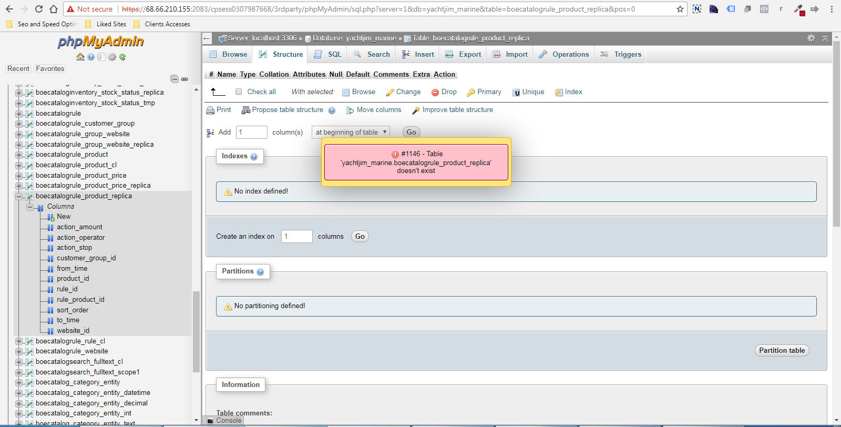This screenshot has width=841, height=427.
Task: Go to phpMyAdmin home via house icon
Action: click(80, 57)
